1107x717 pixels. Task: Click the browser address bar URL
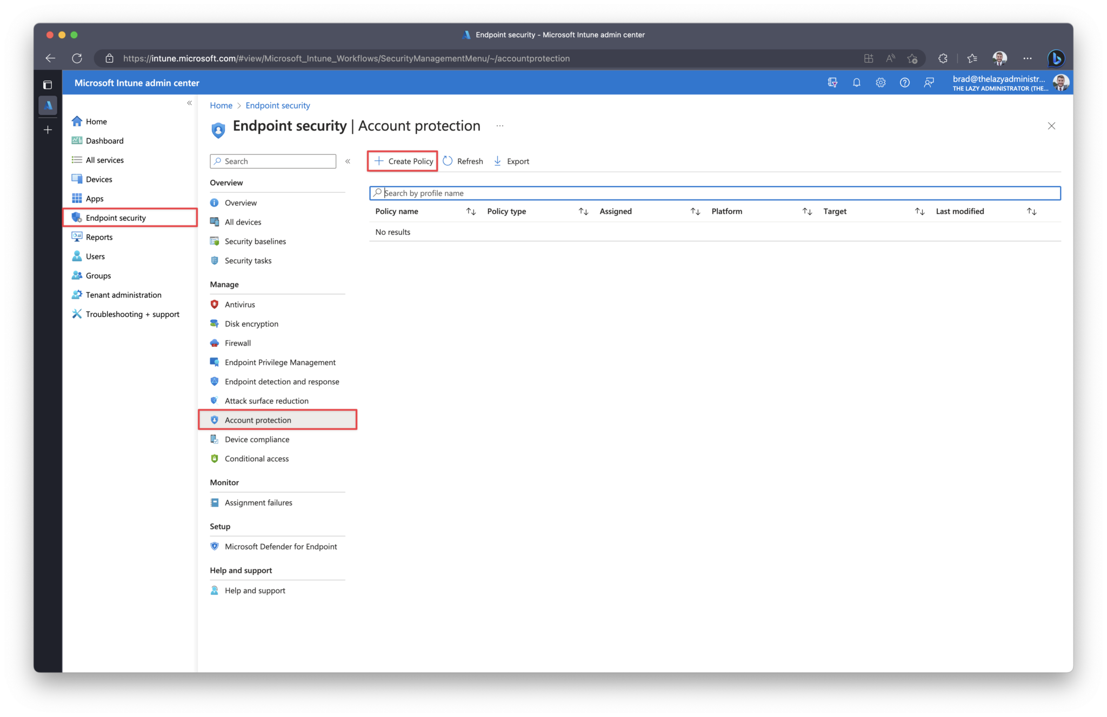346,58
